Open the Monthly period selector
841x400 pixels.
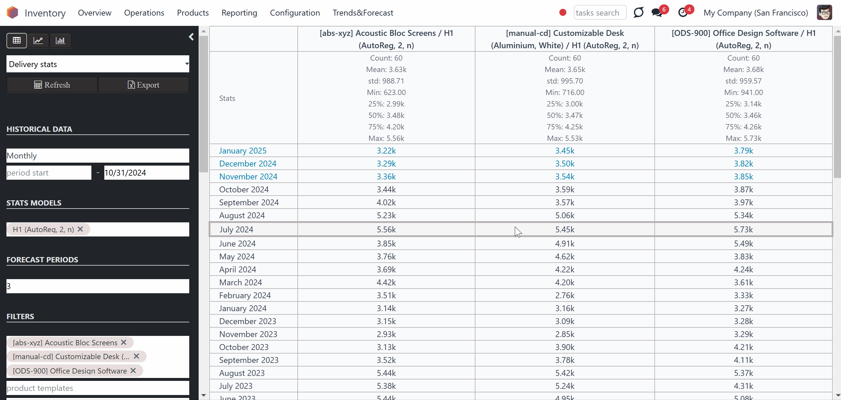point(98,156)
